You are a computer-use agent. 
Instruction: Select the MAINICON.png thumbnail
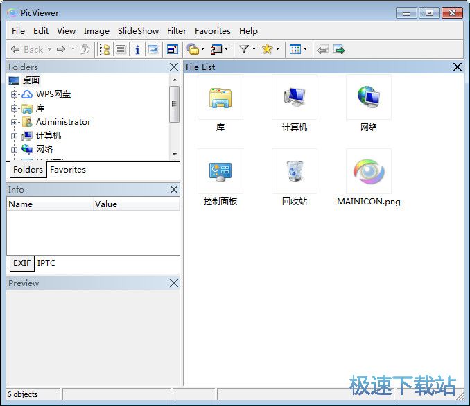[x=368, y=172]
